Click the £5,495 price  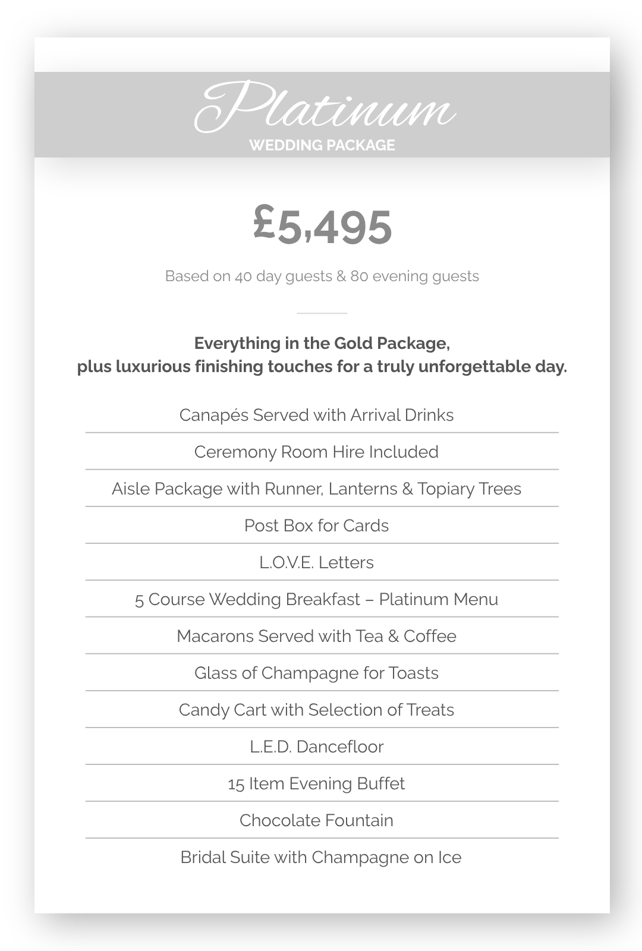[322, 225]
